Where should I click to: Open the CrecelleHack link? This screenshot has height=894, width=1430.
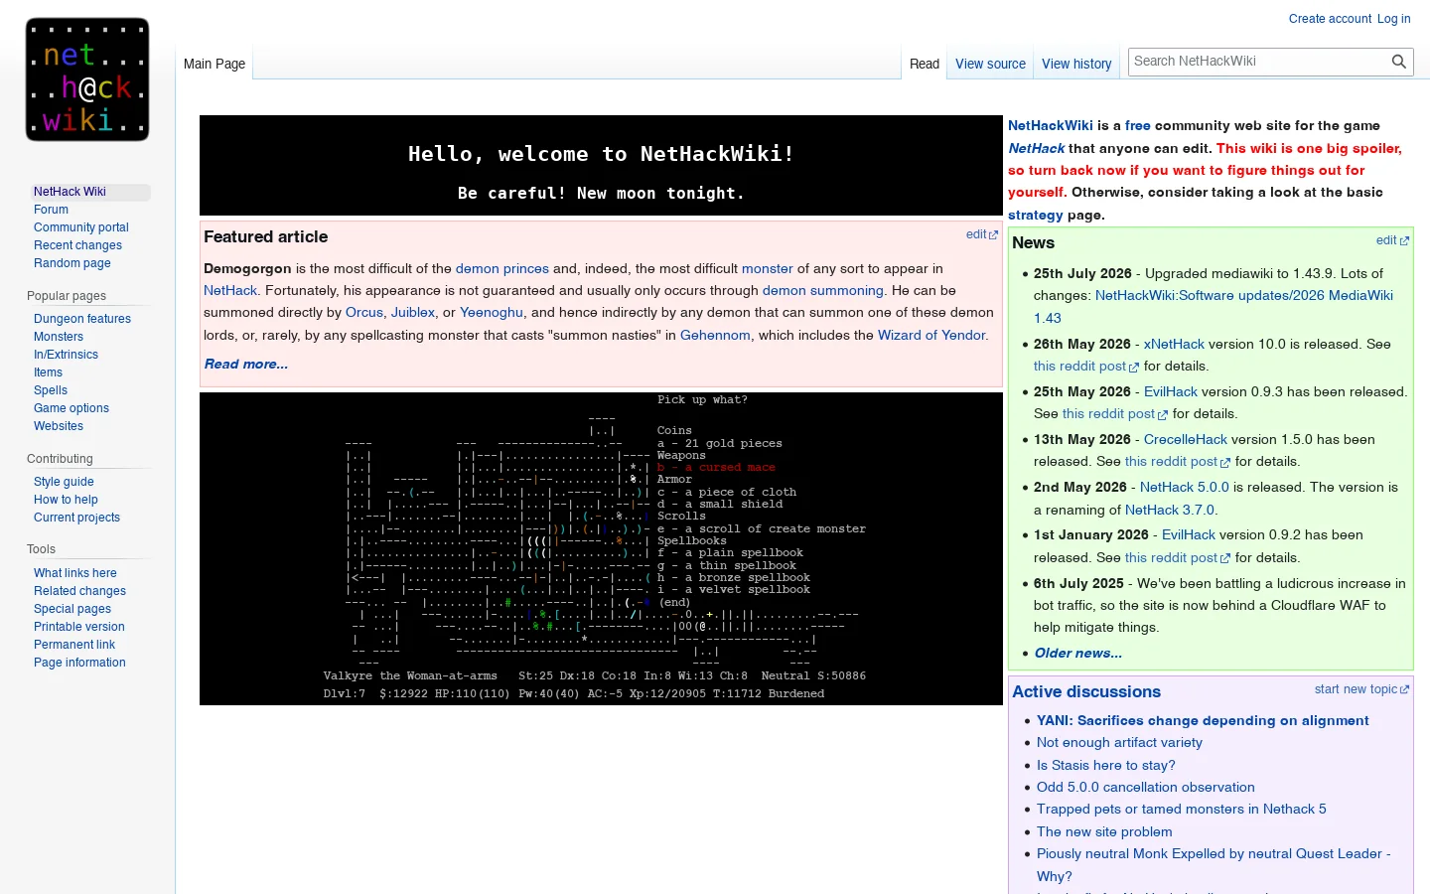tap(1186, 439)
